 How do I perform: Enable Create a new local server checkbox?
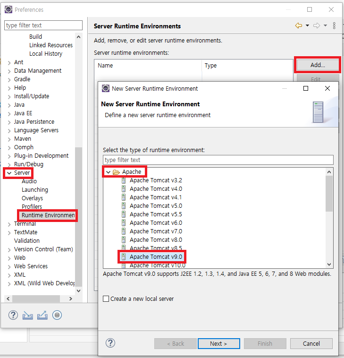106,298
